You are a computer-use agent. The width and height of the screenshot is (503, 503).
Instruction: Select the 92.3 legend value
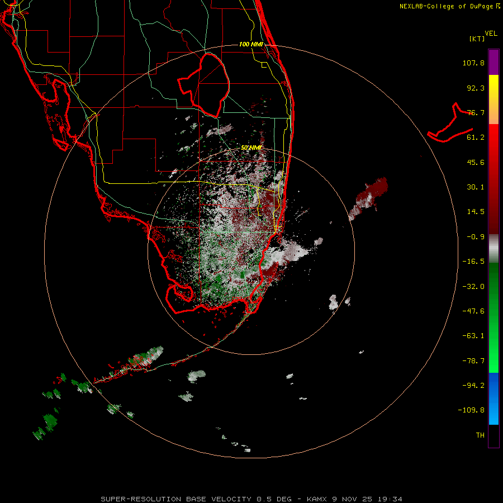click(476, 88)
